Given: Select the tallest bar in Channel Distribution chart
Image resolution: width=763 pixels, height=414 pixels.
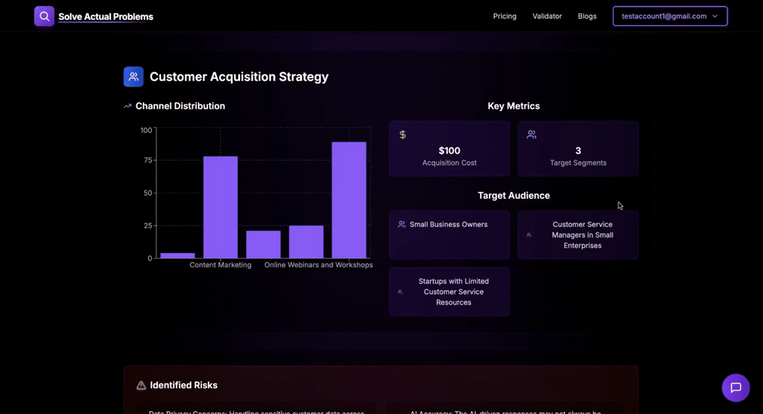Looking at the screenshot, I should [349, 200].
